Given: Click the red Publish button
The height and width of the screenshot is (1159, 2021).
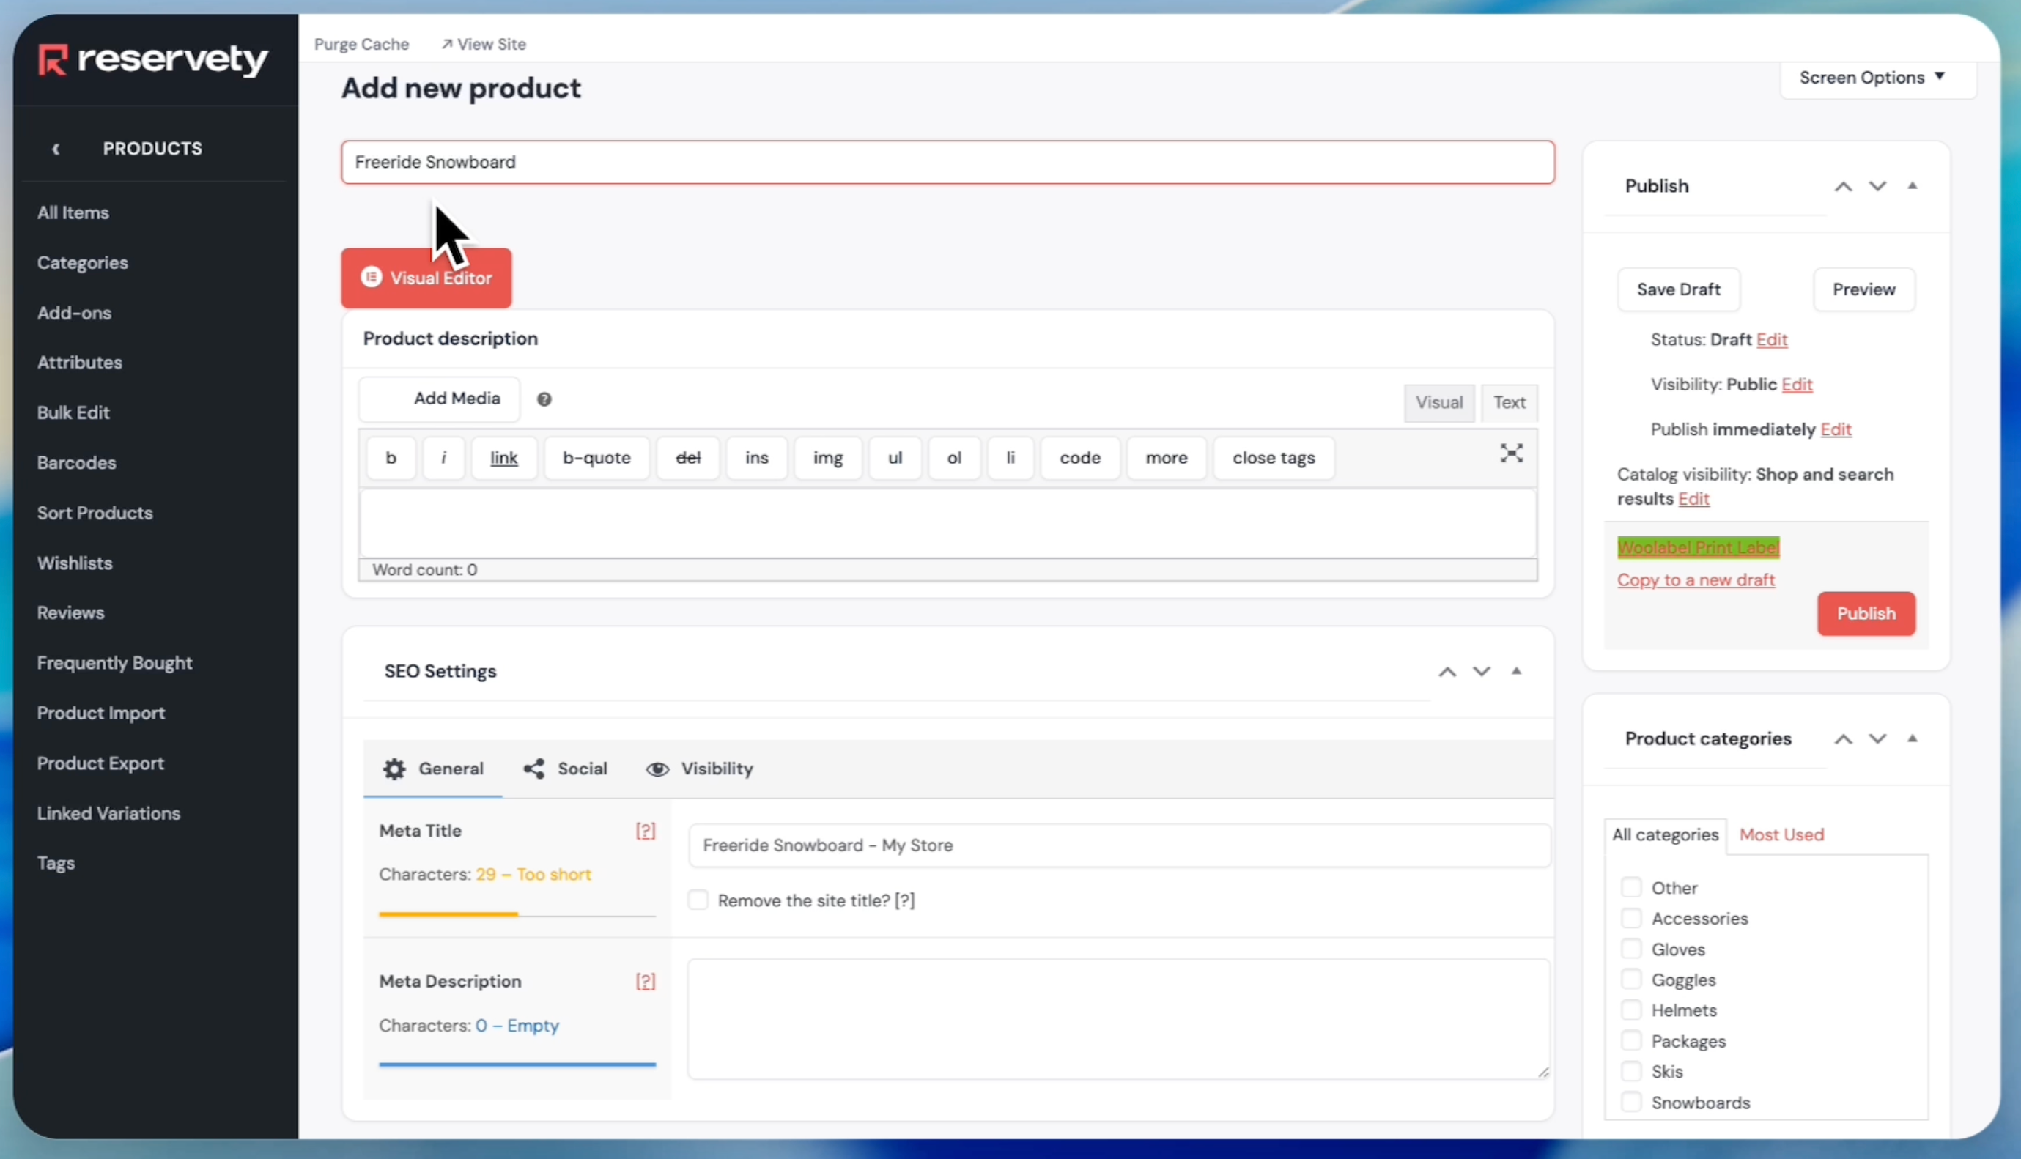Looking at the screenshot, I should click(x=1865, y=614).
